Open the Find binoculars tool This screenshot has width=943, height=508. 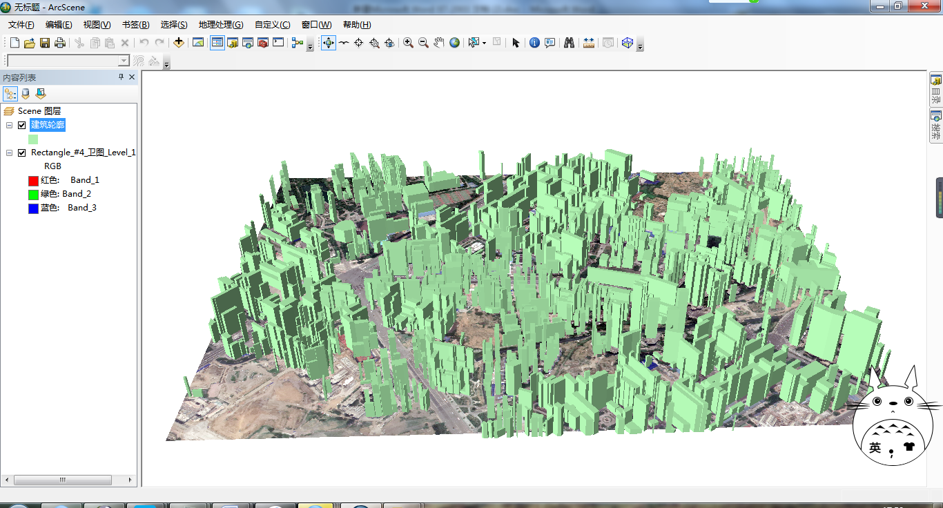click(x=569, y=43)
